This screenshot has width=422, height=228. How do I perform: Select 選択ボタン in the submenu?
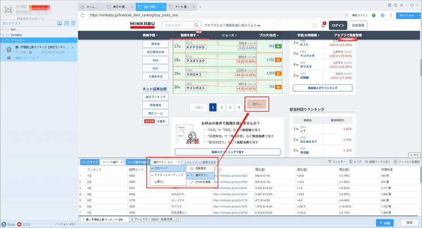pyautogui.click(x=200, y=175)
